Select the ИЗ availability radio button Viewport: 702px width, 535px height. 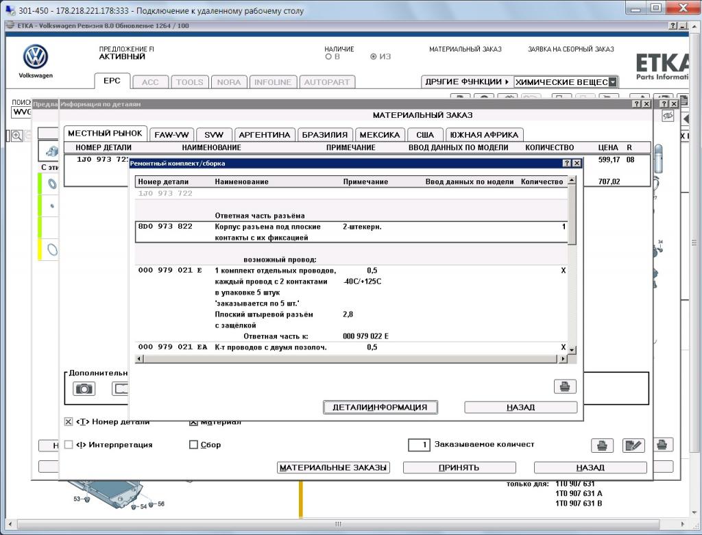[374, 57]
